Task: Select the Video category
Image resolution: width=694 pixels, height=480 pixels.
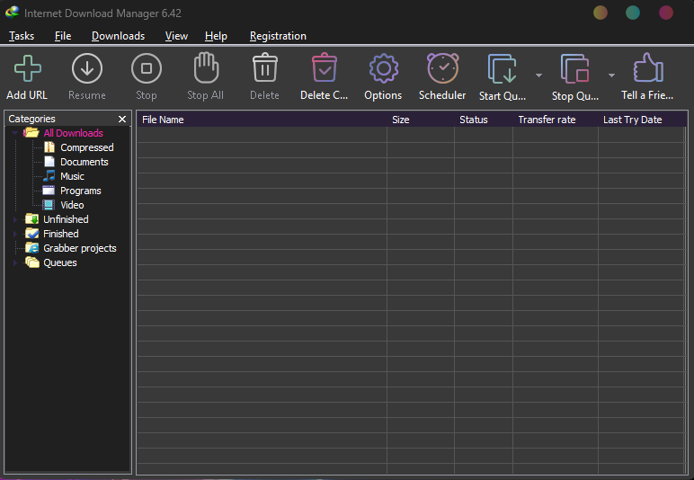Action: coord(72,205)
